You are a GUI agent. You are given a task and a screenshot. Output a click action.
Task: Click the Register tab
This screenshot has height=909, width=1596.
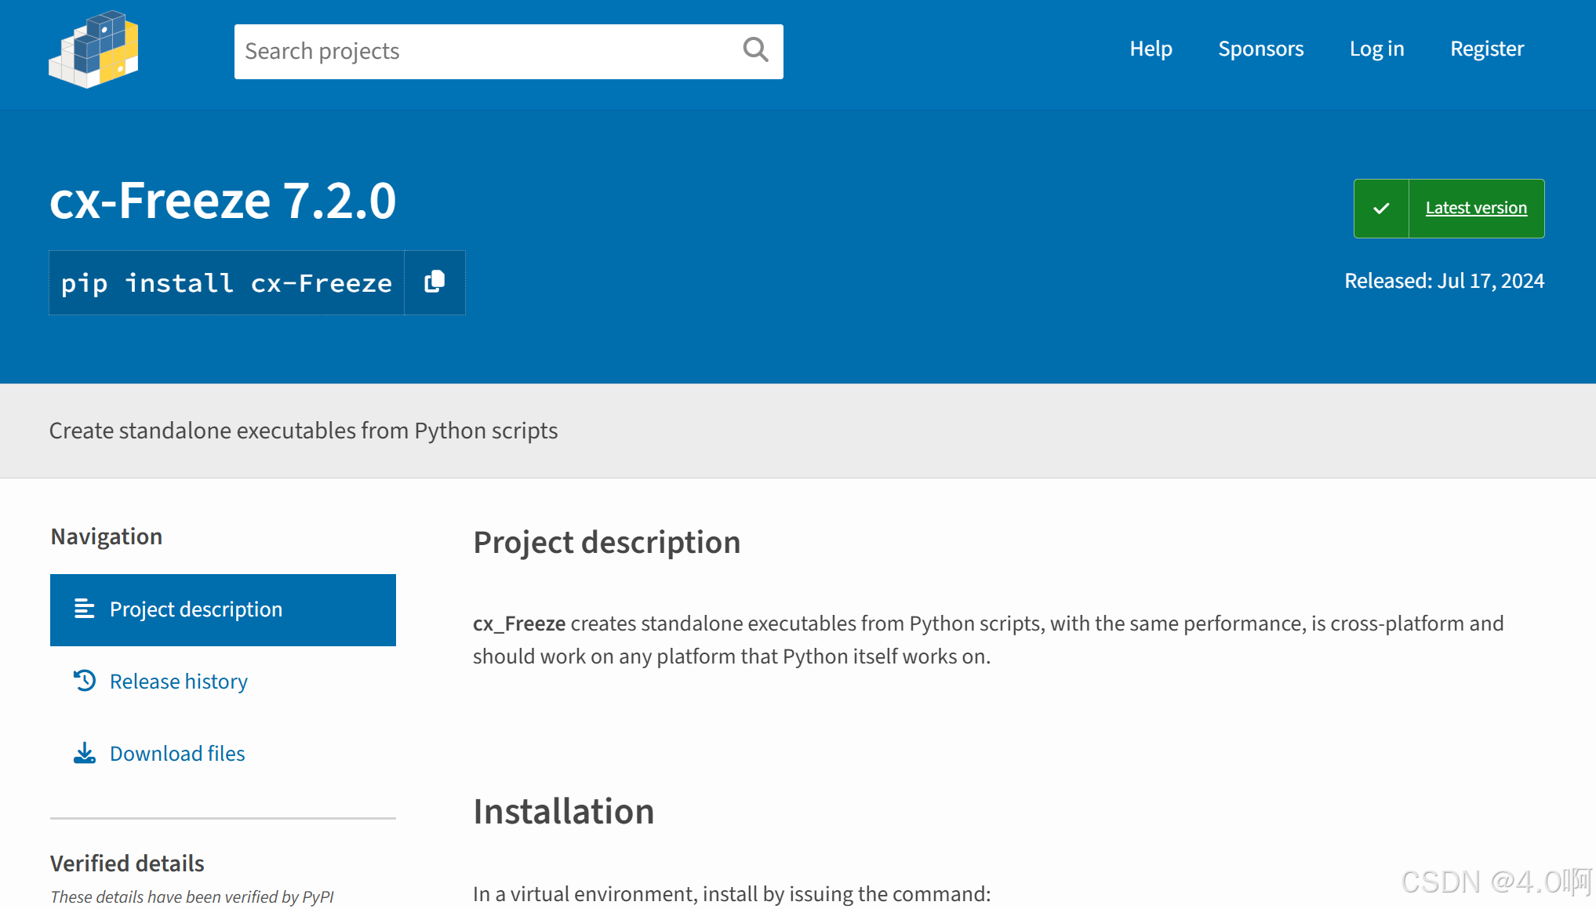point(1486,49)
